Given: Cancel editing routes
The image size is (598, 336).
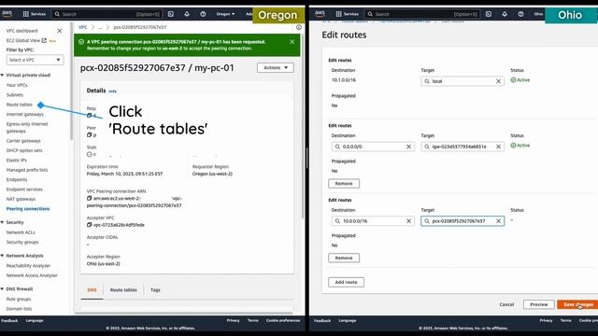Looking at the screenshot, I should [x=506, y=304].
